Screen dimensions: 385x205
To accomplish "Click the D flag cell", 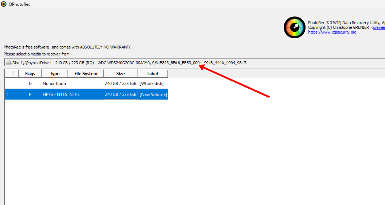I will [30, 84].
